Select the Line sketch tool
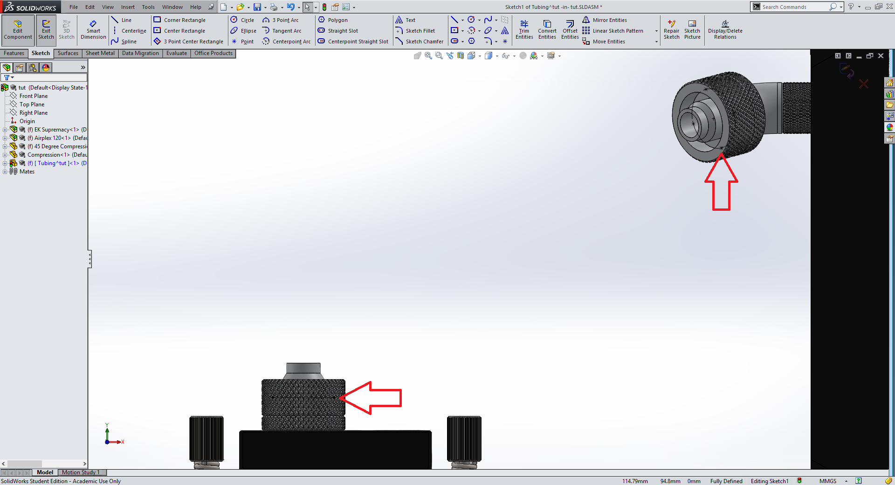This screenshot has width=895, height=485. [122, 20]
